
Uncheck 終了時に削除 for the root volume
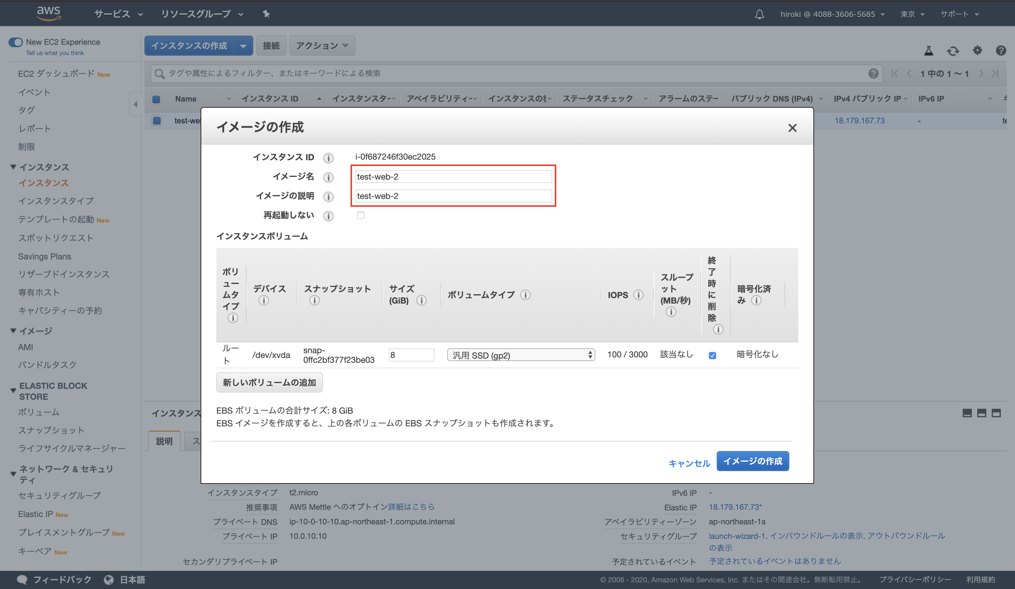click(713, 355)
